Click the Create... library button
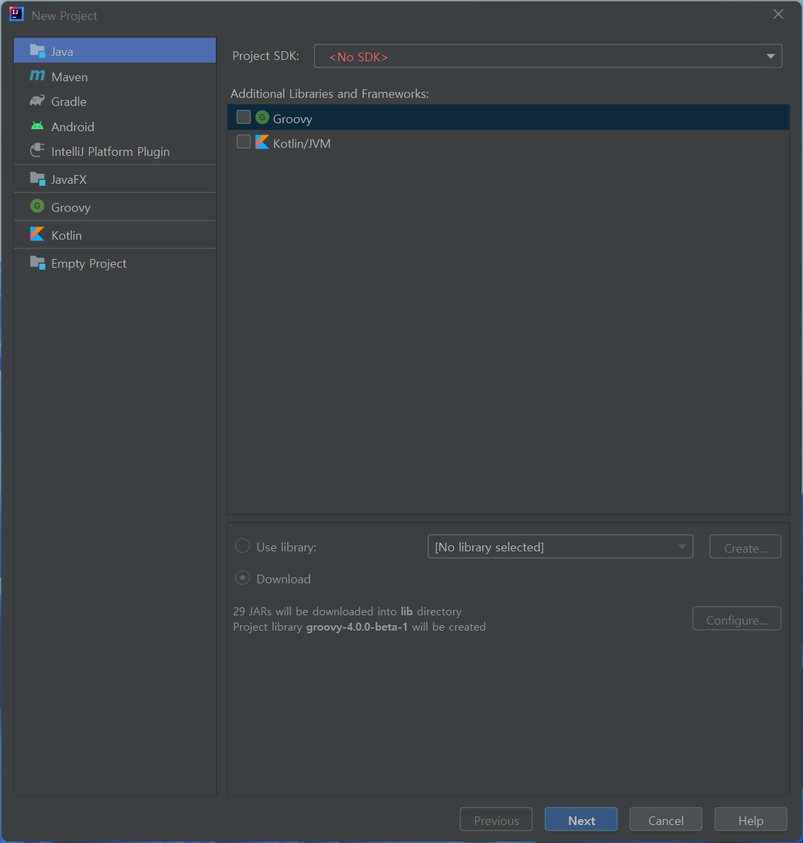This screenshot has width=803, height=843. click(745, 547)
